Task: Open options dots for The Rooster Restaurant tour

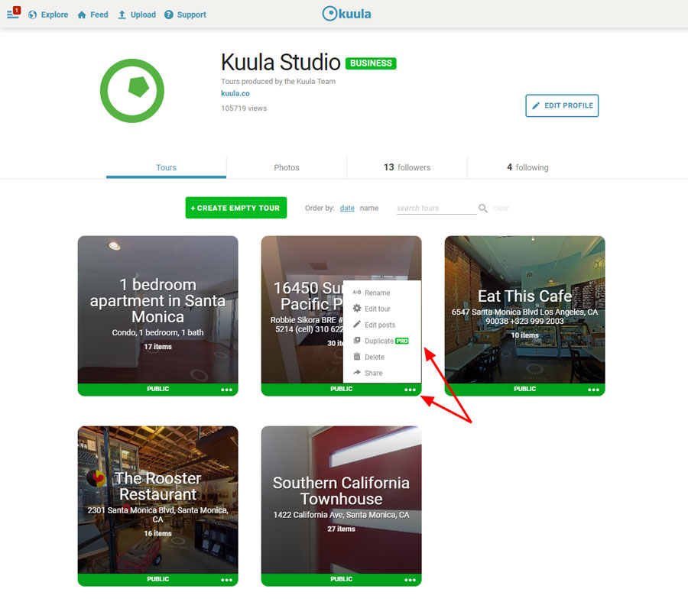Action: (x=226, y=580)
